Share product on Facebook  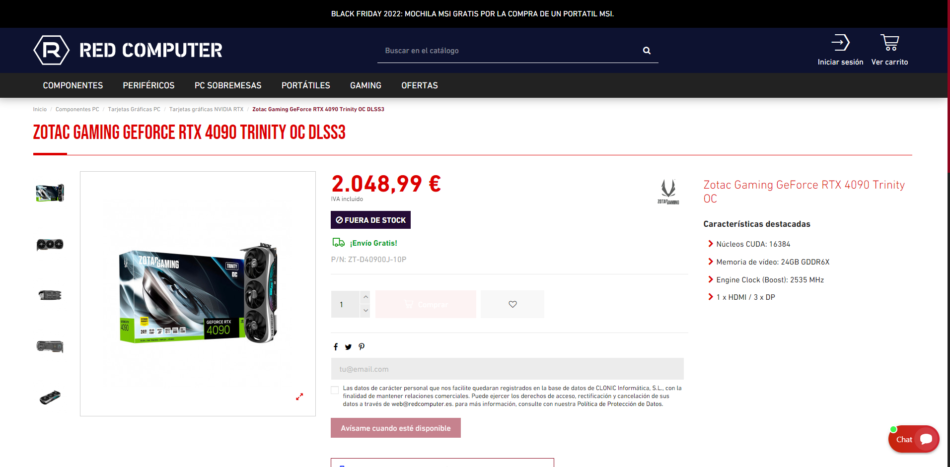pyautogui.click(x=336, y=347)
